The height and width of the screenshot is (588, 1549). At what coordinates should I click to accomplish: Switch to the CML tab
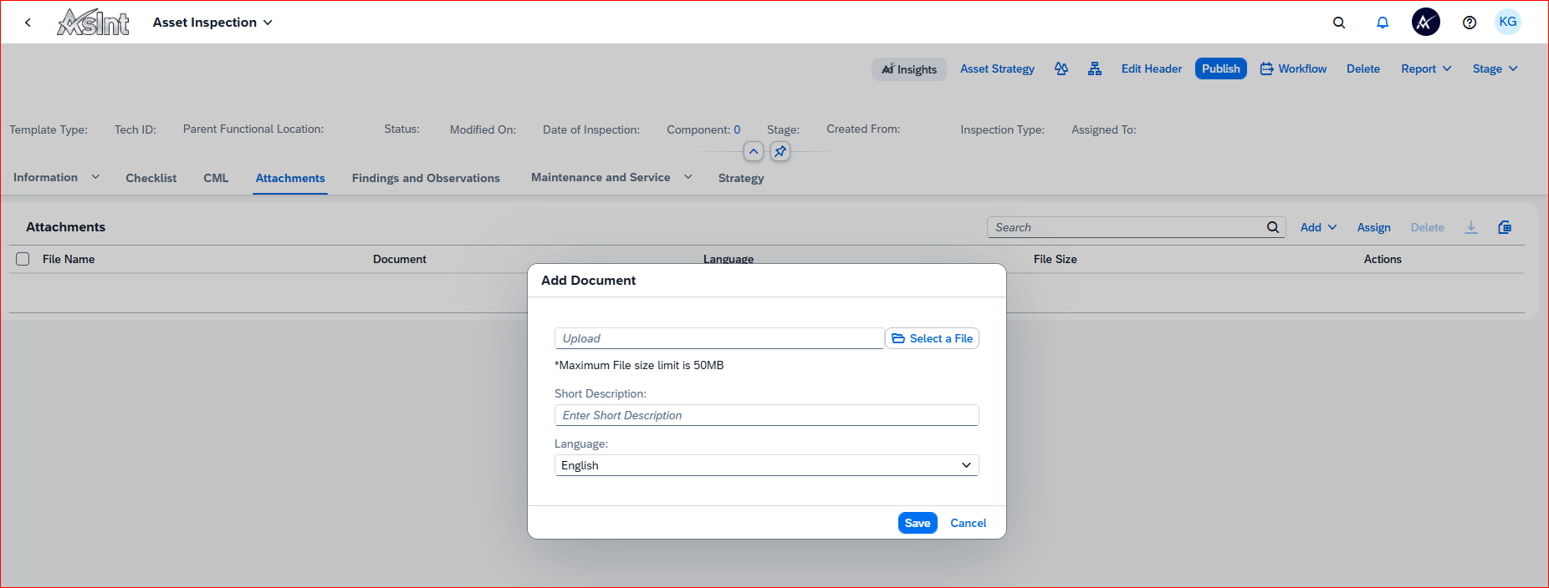216,178
